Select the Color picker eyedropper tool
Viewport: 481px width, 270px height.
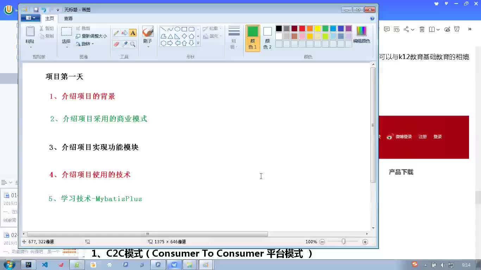pyautogui.click(x=125, y=44)
